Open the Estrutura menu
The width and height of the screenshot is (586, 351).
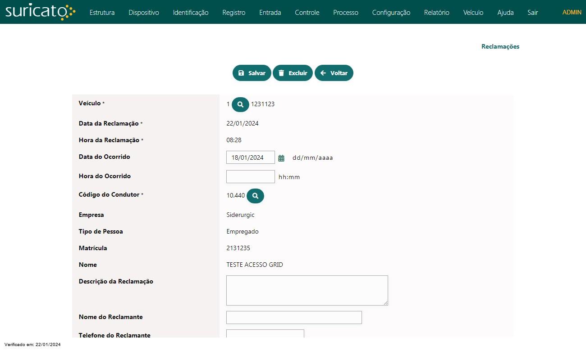pyautogui.click(x=102, y=13)
